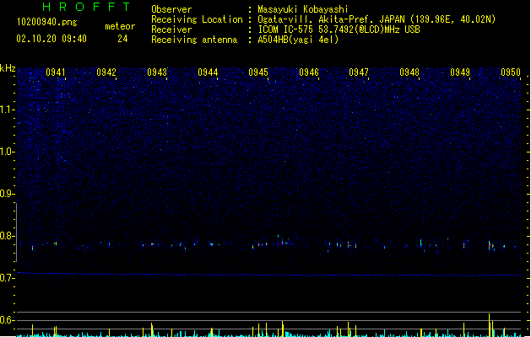Click the kHz axis unit label

(x=8, y=68)
